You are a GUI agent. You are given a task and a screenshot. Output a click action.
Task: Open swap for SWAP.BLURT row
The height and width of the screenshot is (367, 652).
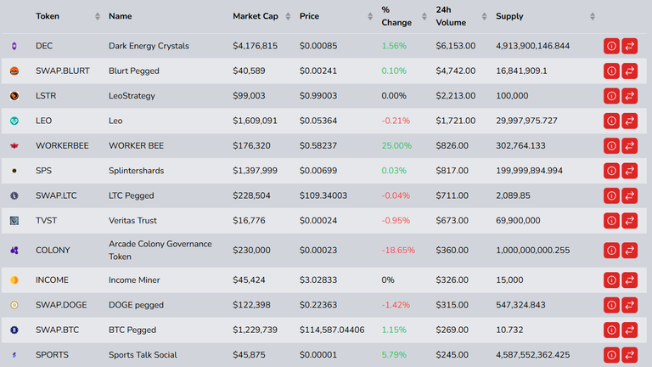(x=630, y=71)
